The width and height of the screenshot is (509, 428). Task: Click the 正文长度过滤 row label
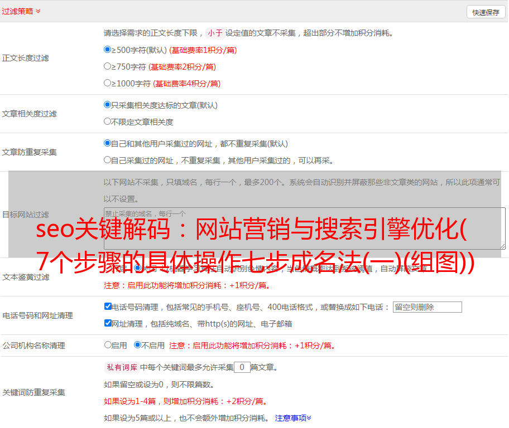(25, 58)
